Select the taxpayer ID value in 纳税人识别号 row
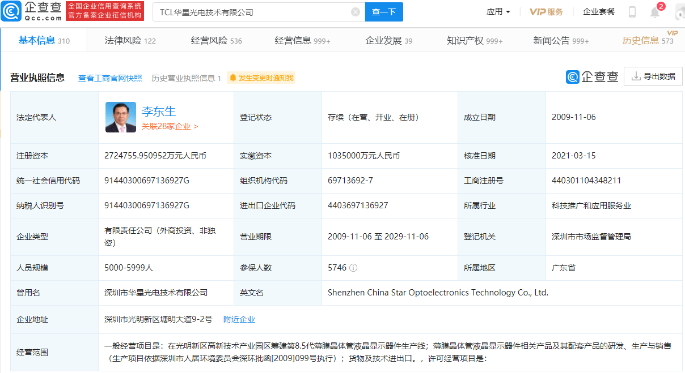 (147, 205)
